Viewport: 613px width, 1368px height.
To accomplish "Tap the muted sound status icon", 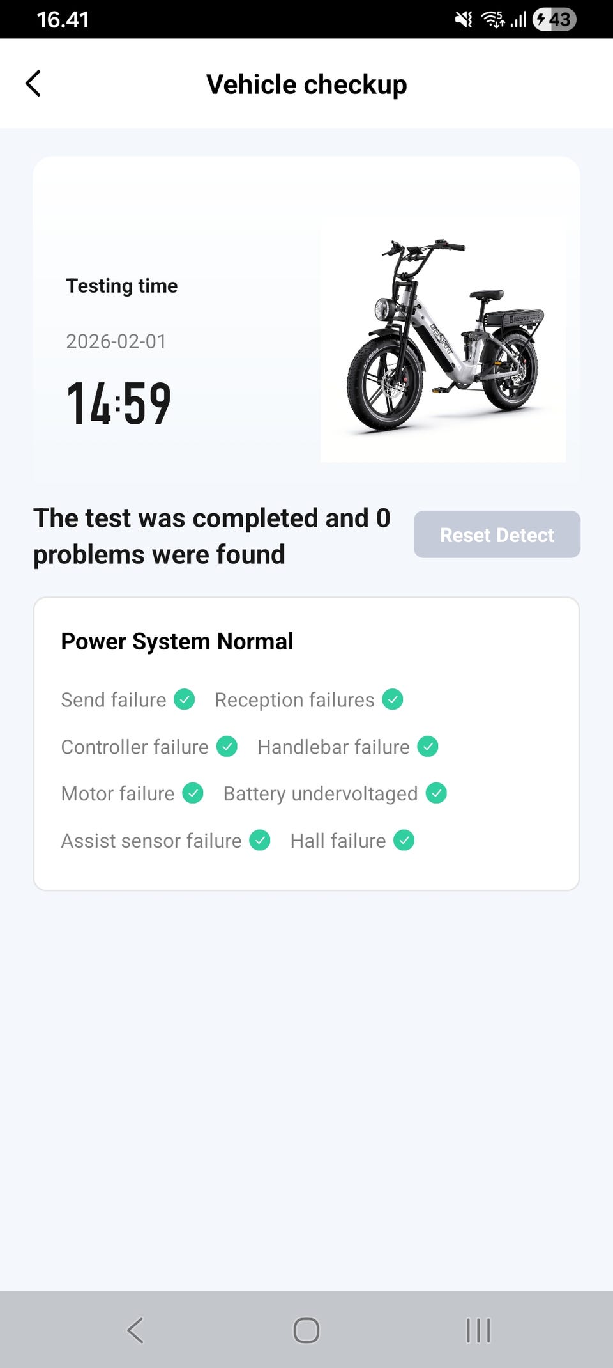I will click(464, 20).
